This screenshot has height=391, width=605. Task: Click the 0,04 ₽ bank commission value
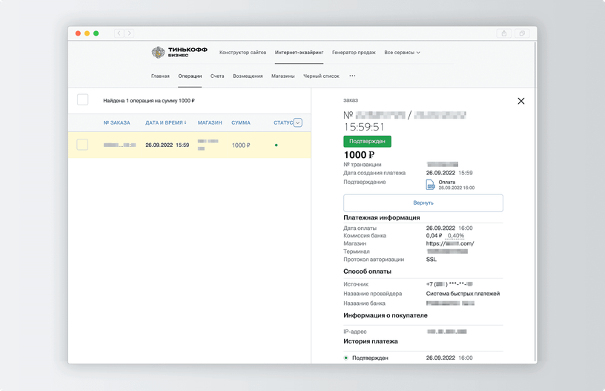(x=434, y=235)
